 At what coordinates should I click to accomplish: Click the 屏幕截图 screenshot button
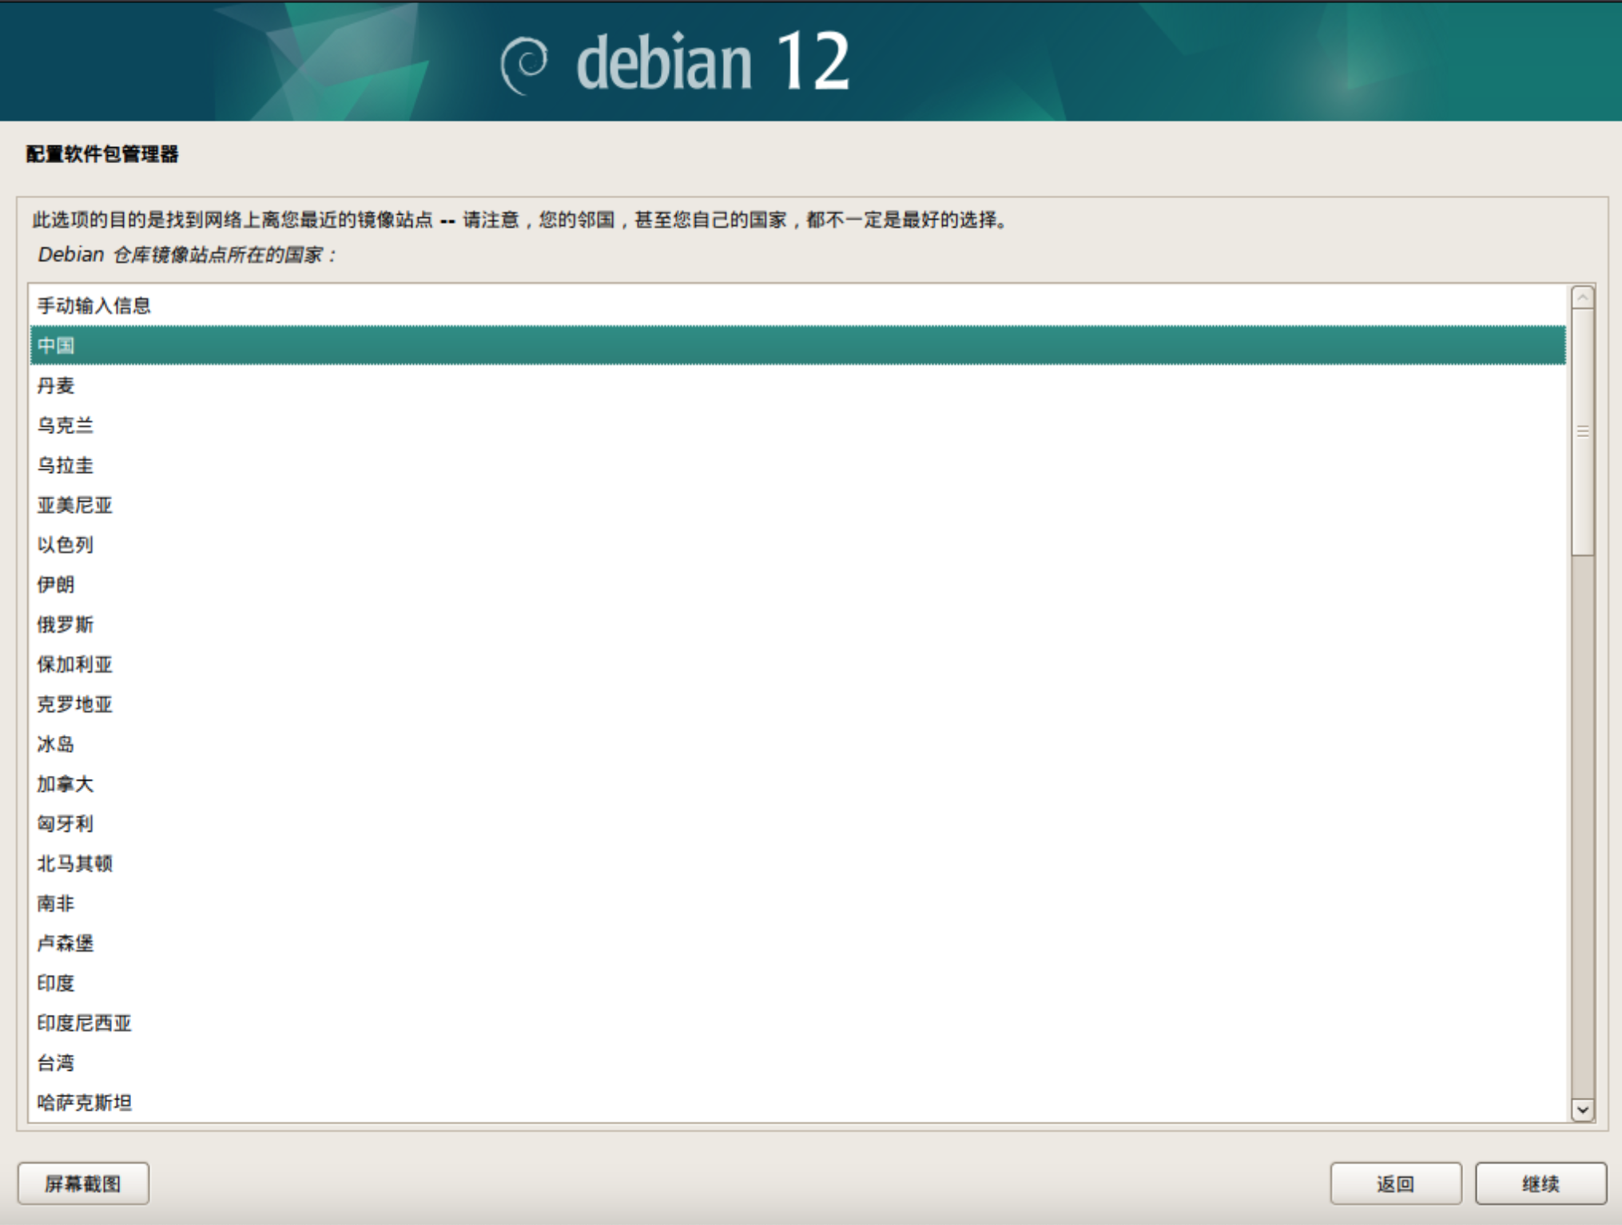tap(83, 1183)
